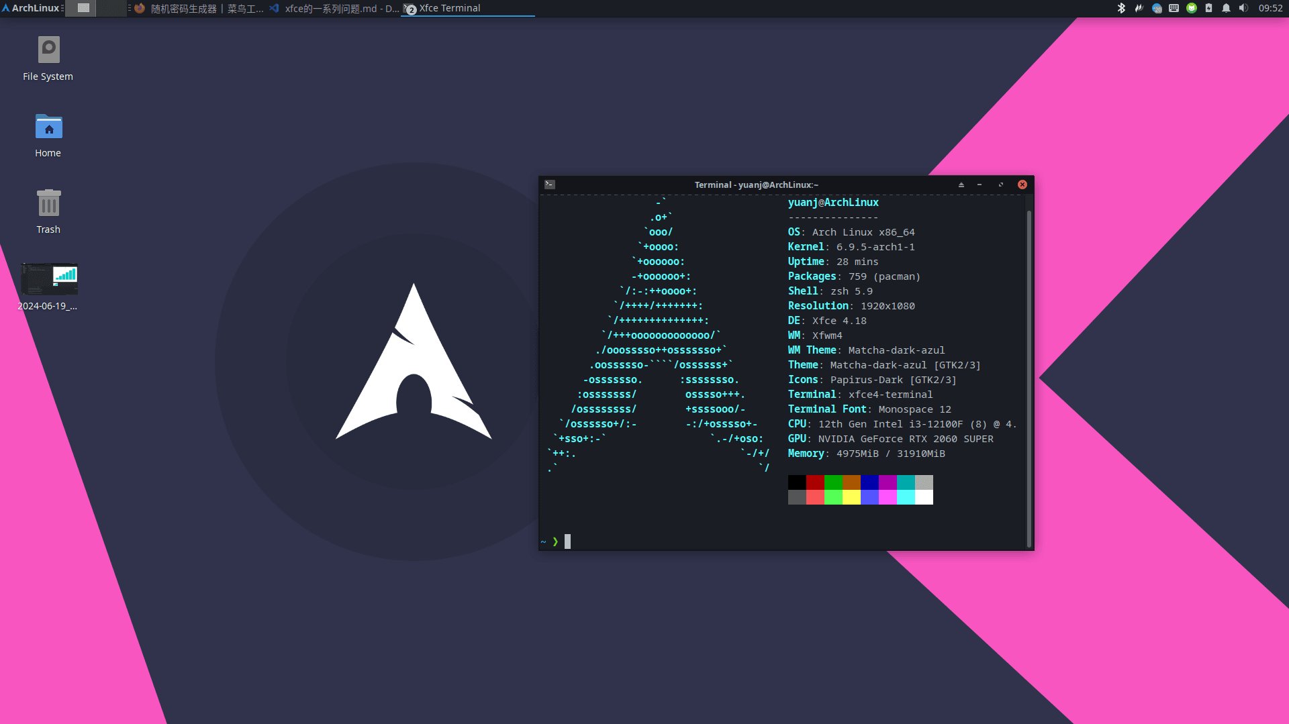Image resolution: width=1289 pixels, height=724 pixels.
Task: Open the volume speaker icon
Action: click(1243, 8)
